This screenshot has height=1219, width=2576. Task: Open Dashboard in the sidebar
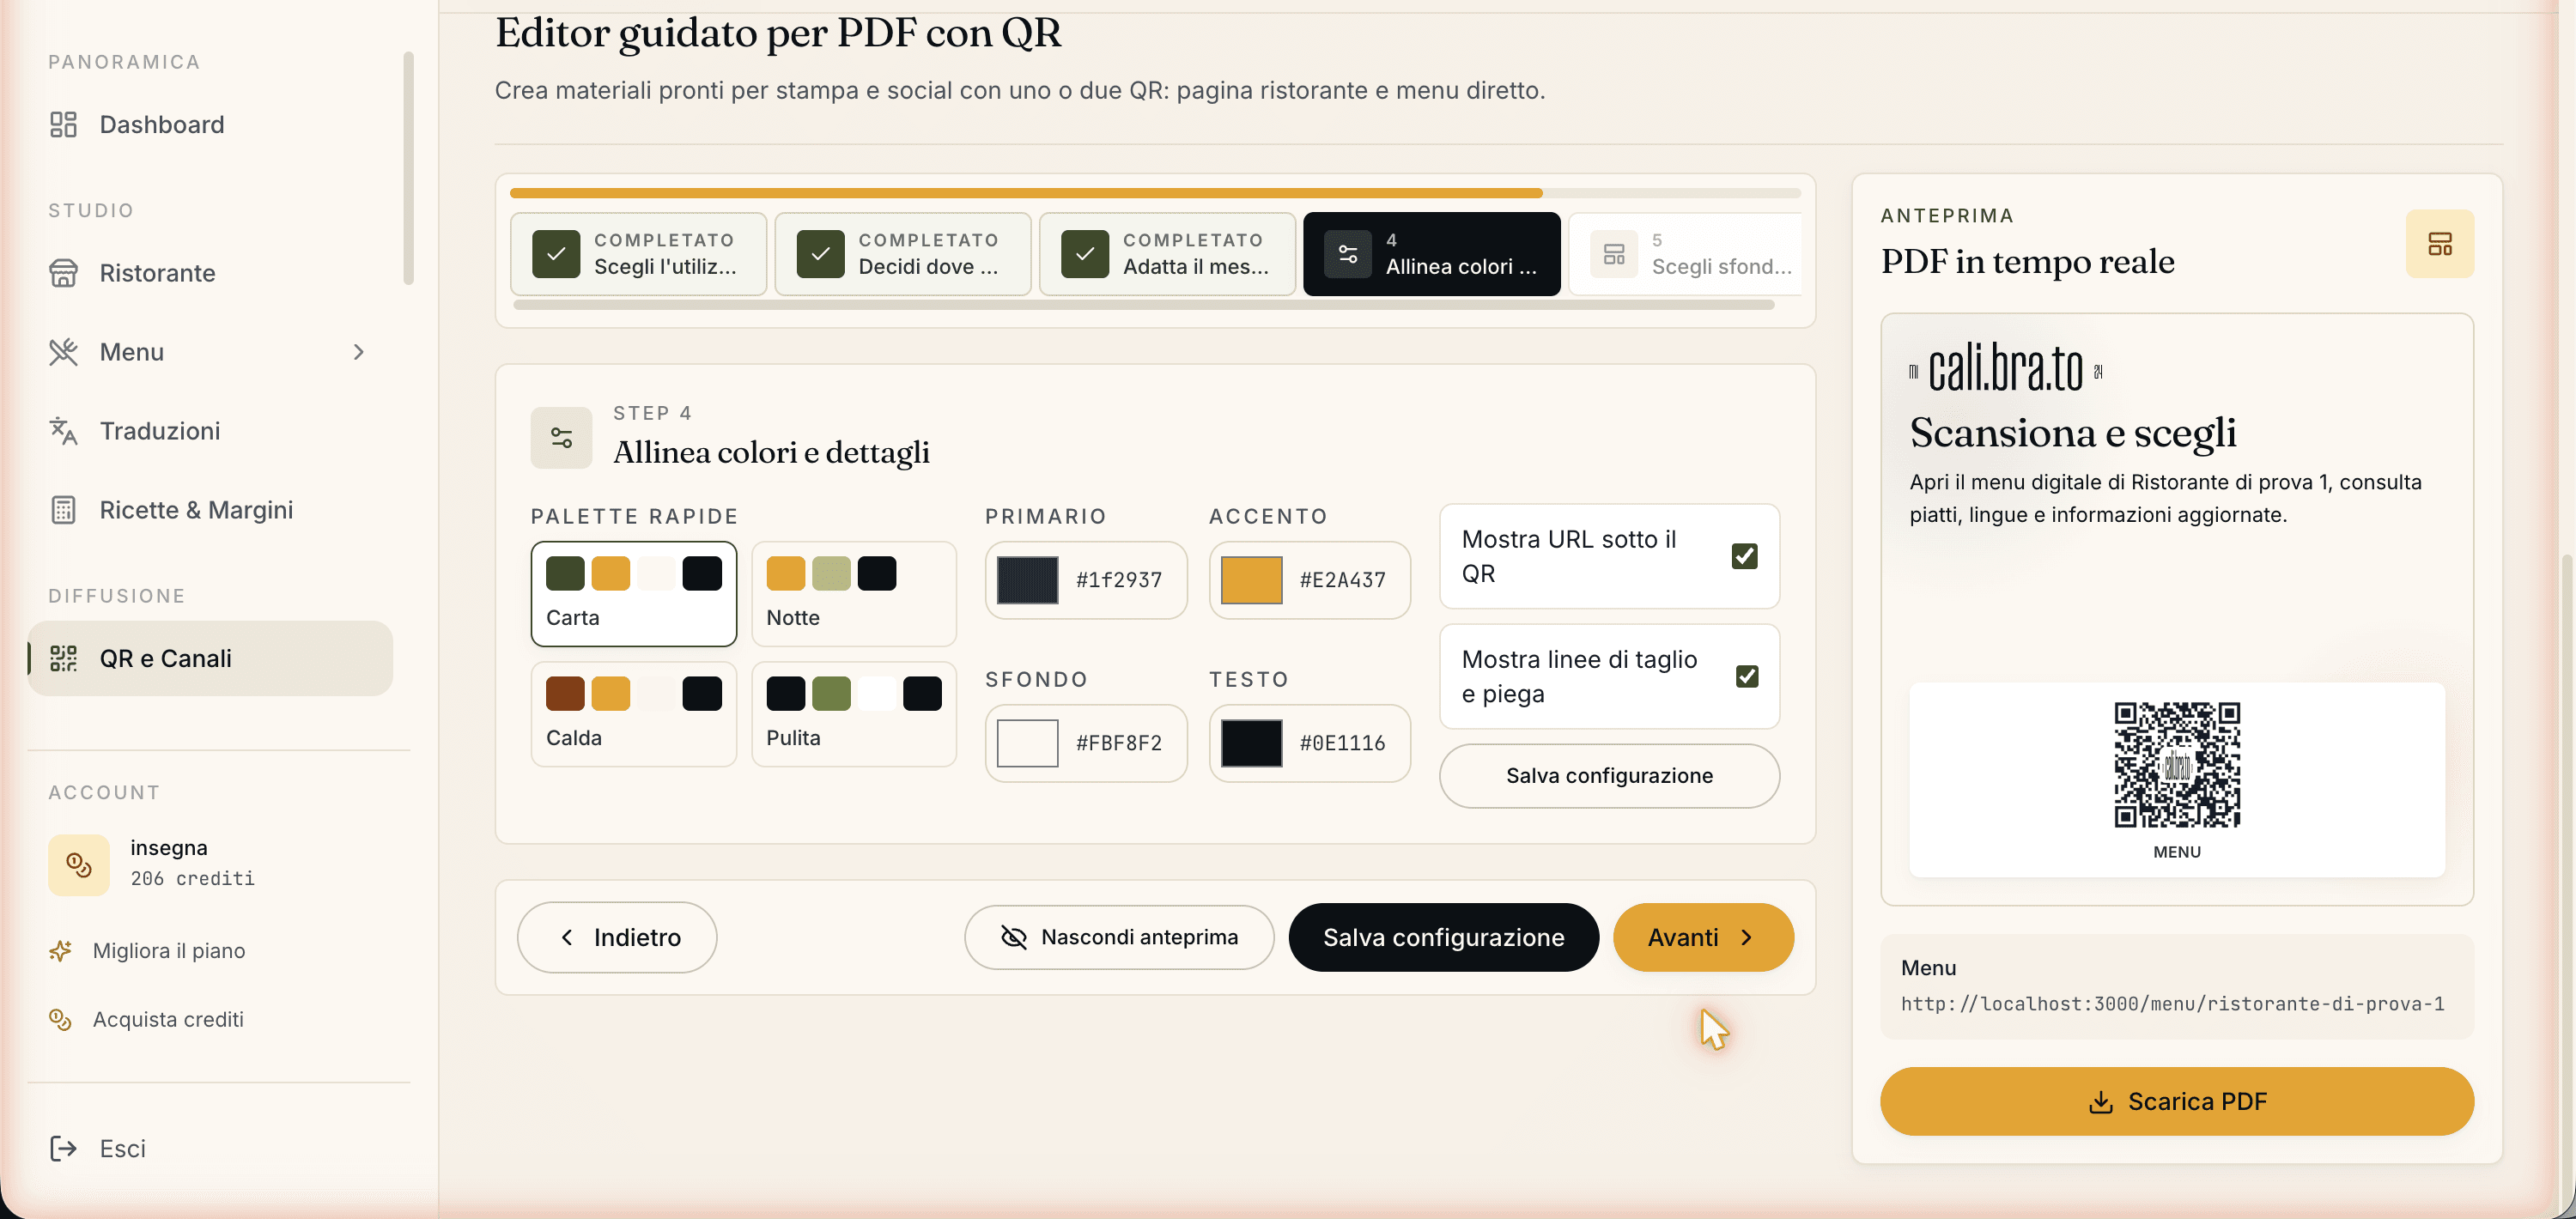[x=210, y=124]
